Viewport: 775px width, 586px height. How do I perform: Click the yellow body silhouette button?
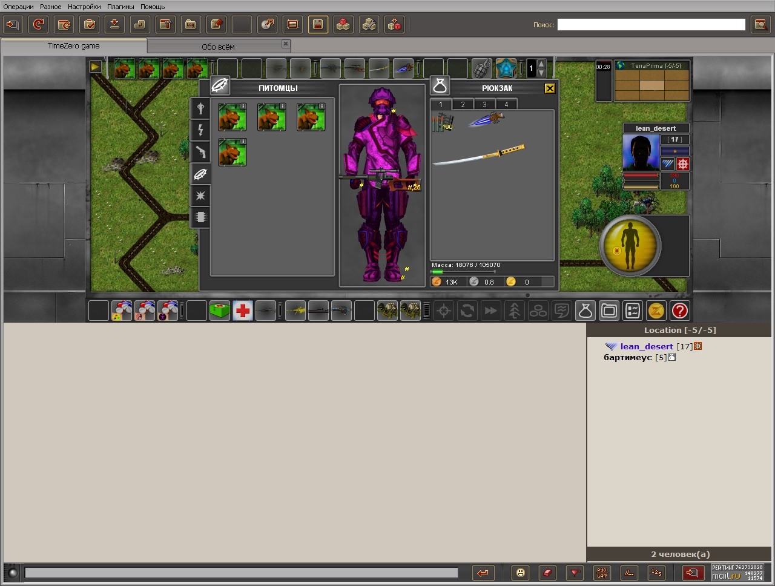click(x=630, y=246)
